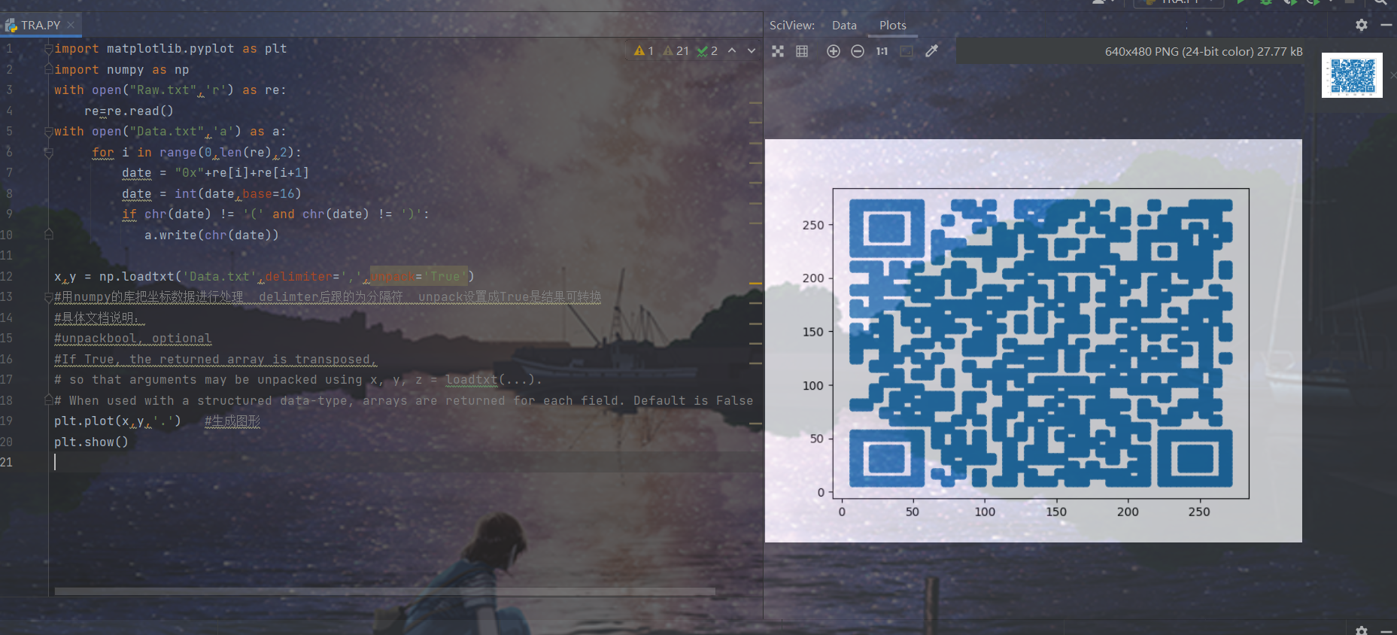Click the 'import numpy as np' line
Screen dimensions: 1397x635
click(x=121, y=69)
